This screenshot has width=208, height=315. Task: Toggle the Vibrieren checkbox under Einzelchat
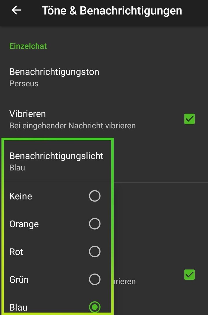tap(189, 119)
